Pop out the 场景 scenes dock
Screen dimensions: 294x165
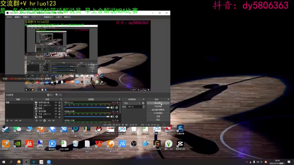coord(32,99)
